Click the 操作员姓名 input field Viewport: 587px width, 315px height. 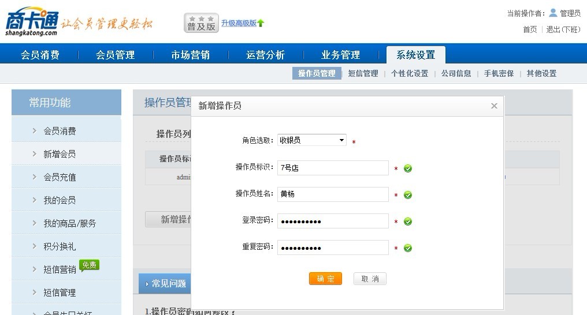333,194
